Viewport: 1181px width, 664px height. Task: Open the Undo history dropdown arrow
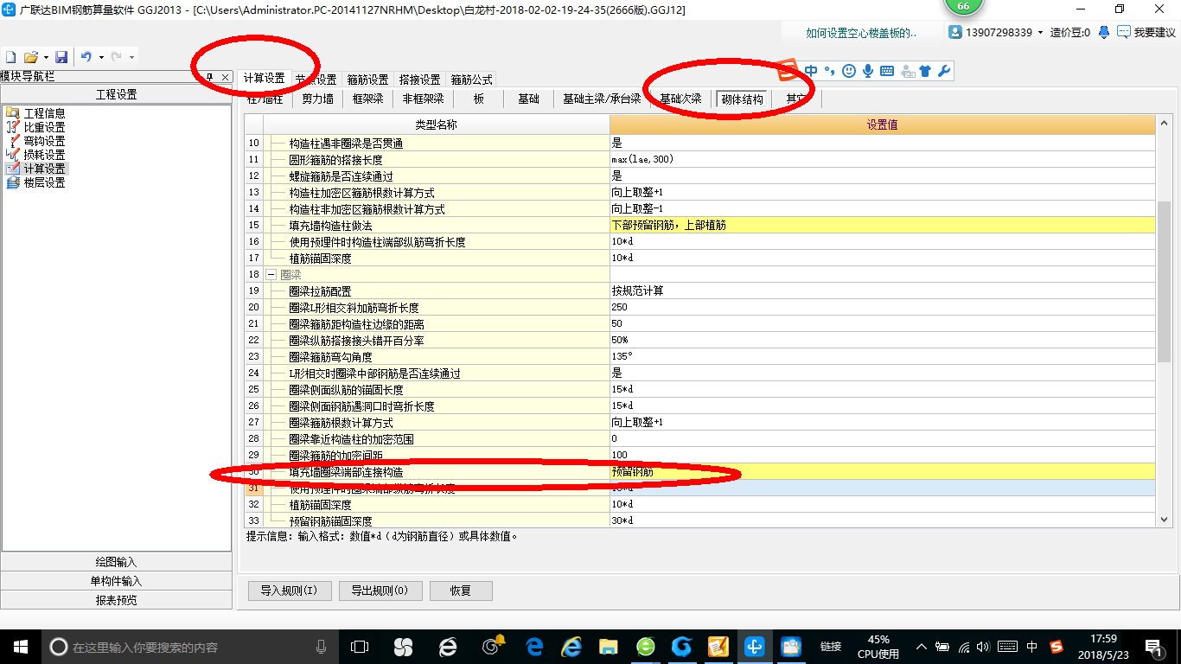[x=101, y=57]
